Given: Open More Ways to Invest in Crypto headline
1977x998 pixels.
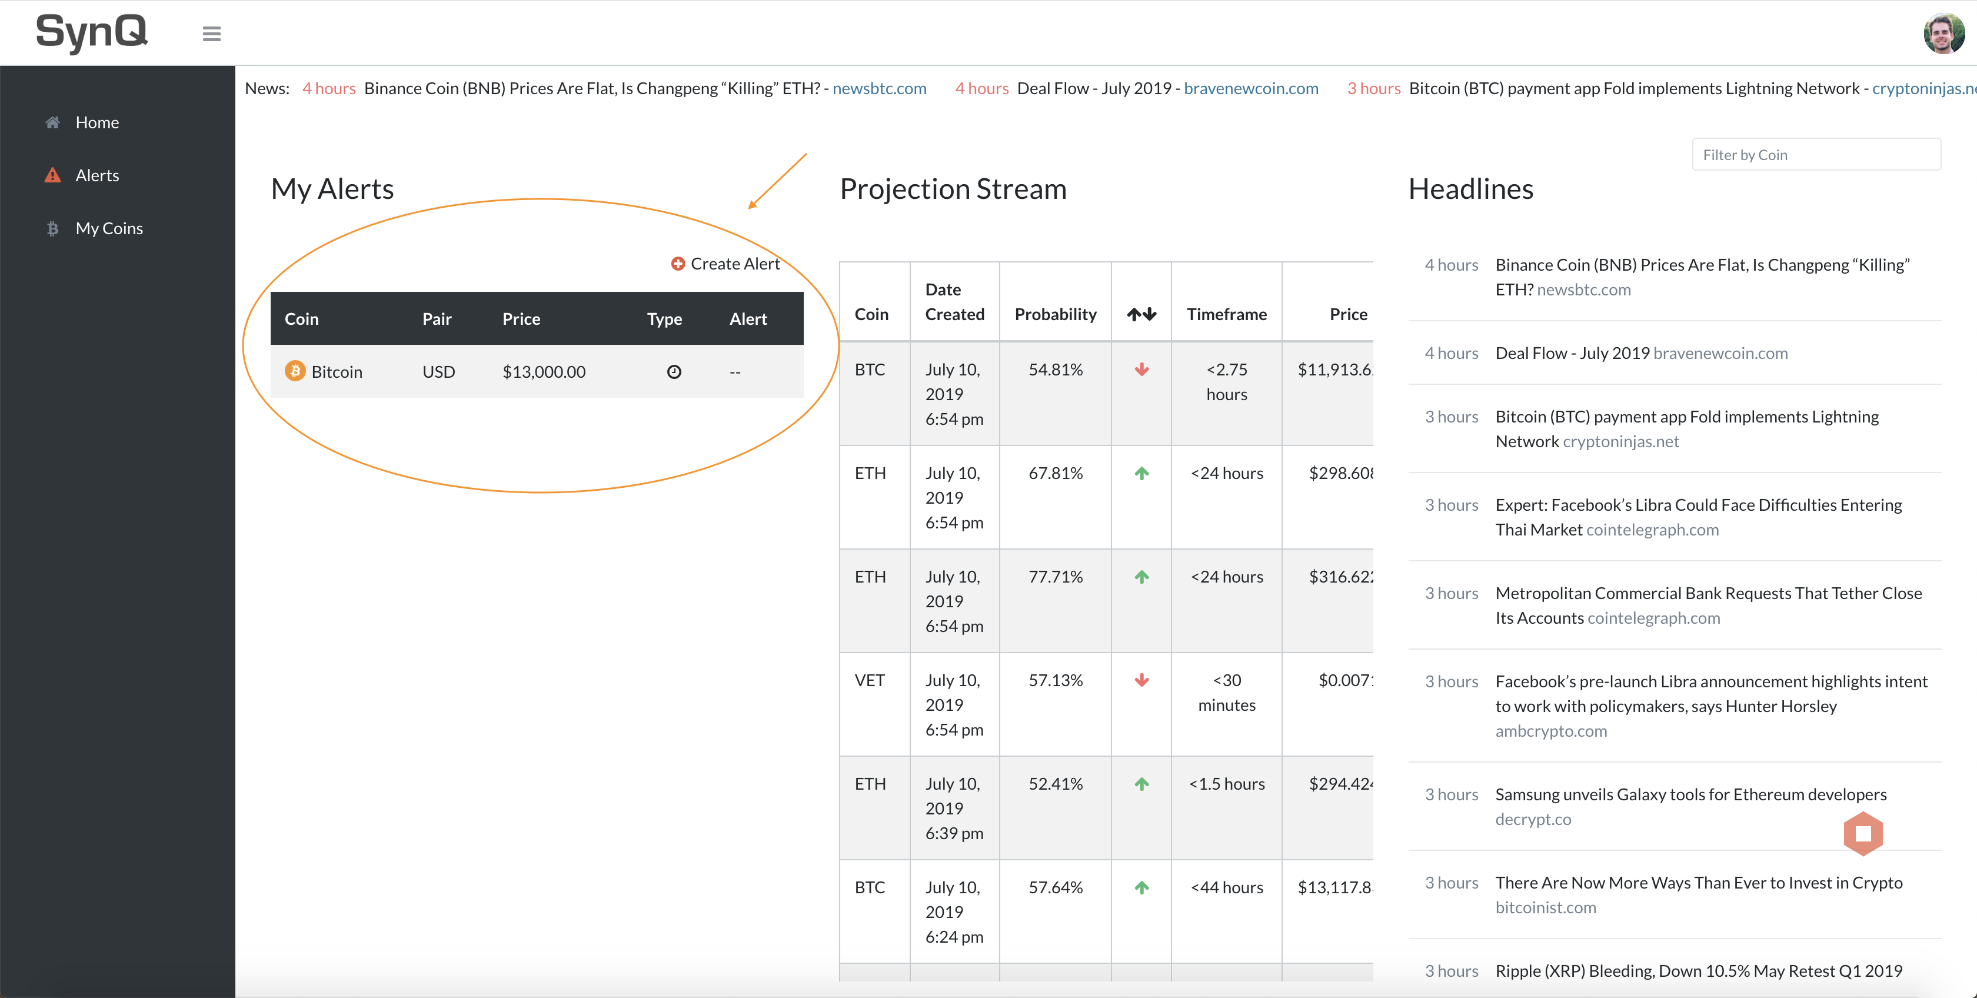Looking at the screenshot, I should 1699,883.
